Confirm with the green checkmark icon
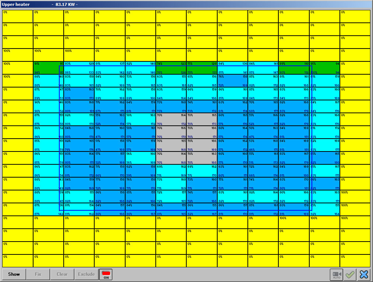Image resolution: width=373 pixels, height=282 pixels. (x=350, y=275)
